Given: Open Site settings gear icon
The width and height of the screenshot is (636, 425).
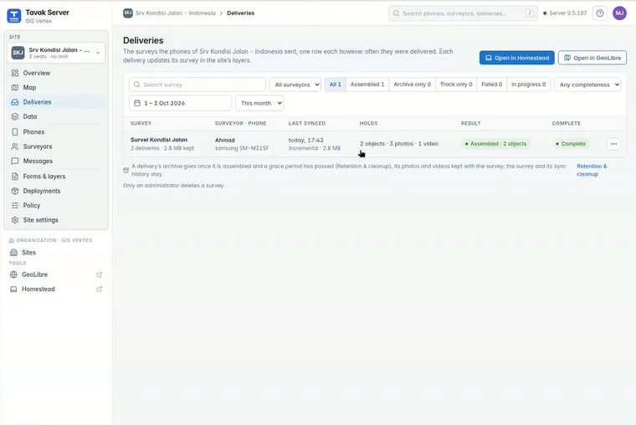Looking at the screenshot, I should pyautogui.click(x=15, y=220).
